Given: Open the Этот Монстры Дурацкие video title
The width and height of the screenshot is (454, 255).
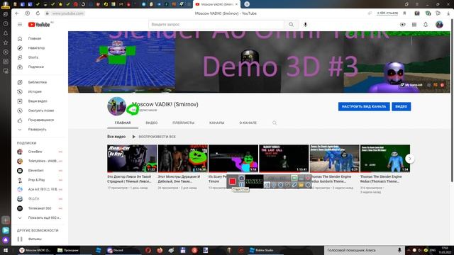Looking at the screenshot, I should coord(179,179).
